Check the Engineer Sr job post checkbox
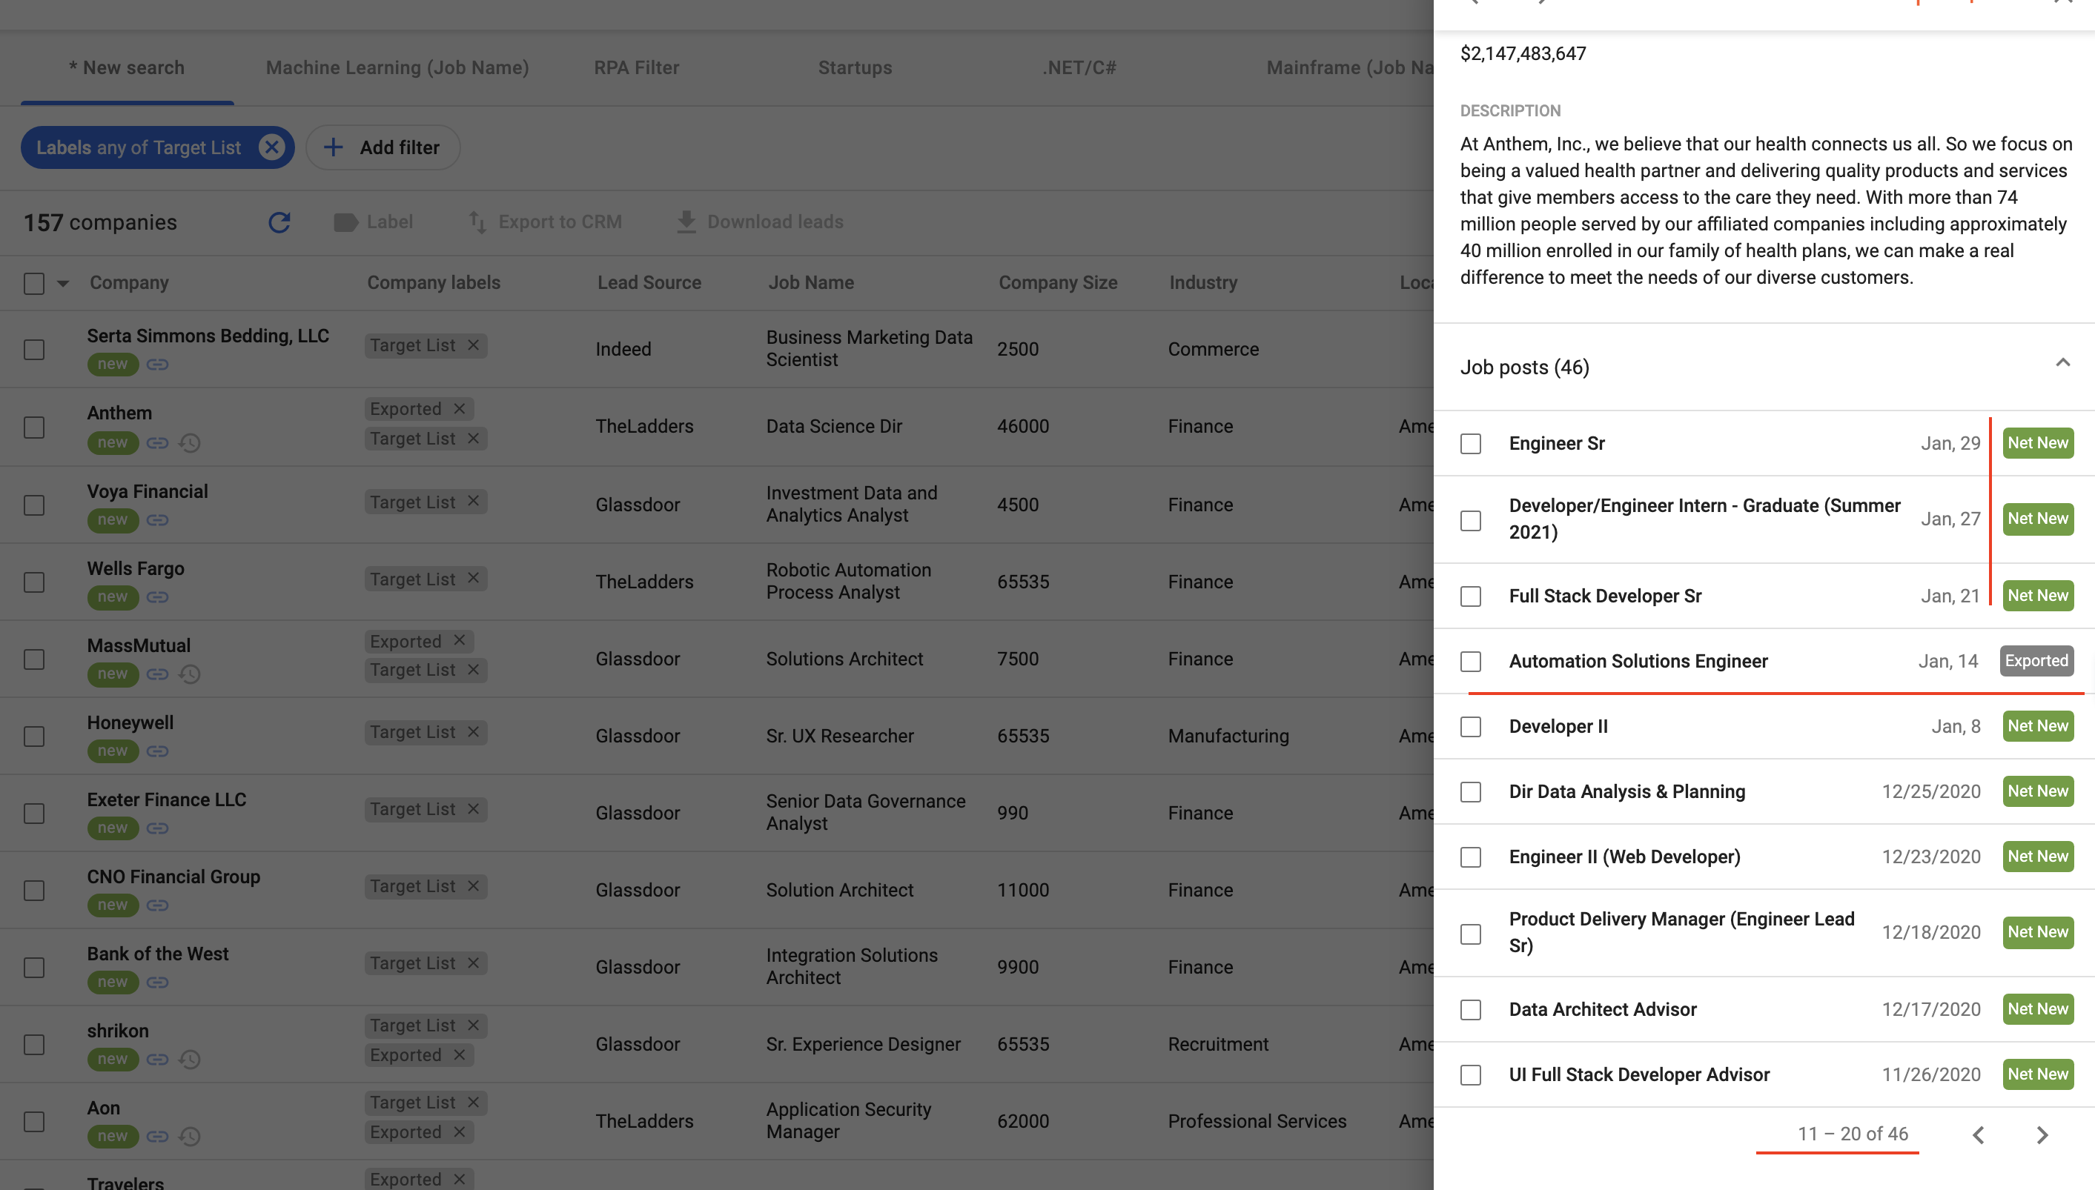The image size is (2095, 1190). pyautogui.click(x=1470, y=443)
